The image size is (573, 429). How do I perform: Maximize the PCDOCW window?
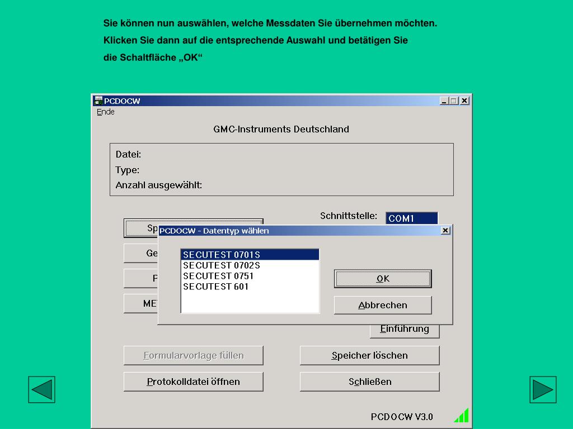click(453, 101)
